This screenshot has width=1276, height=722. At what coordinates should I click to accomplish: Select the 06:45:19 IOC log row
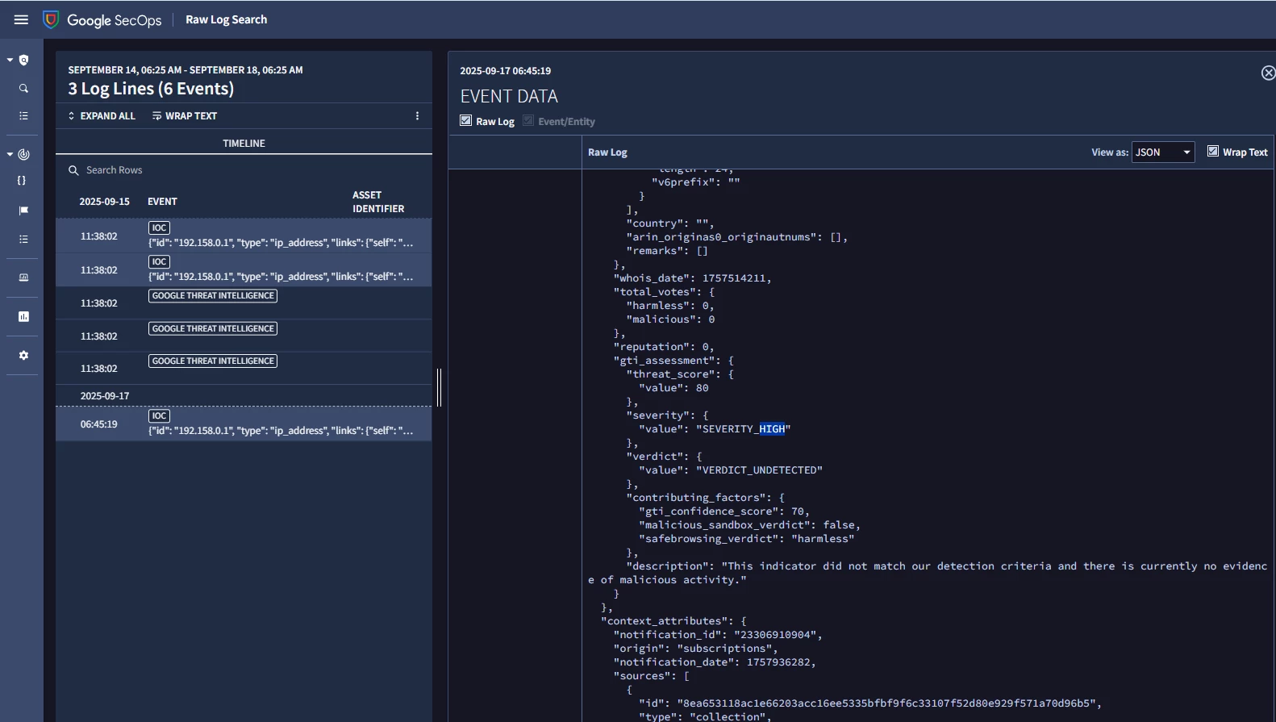click(244, 424)
